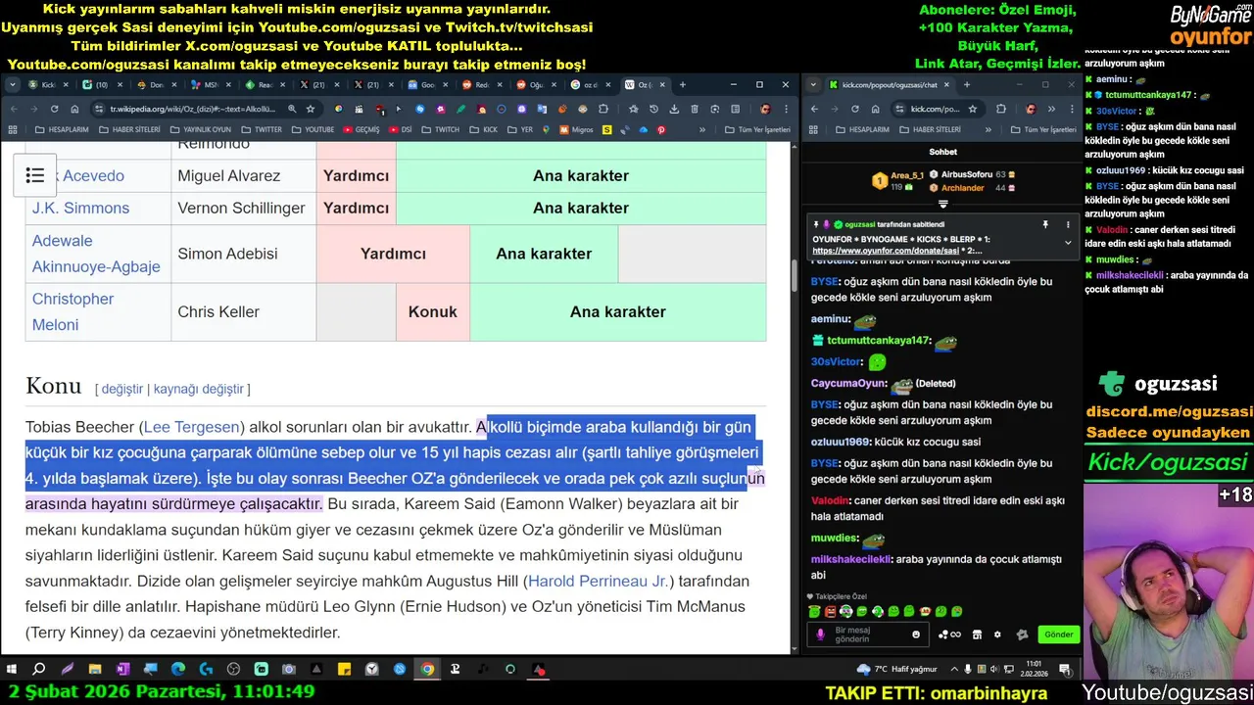Open home page in the Wikipedia browser window

tap(74, 110)
